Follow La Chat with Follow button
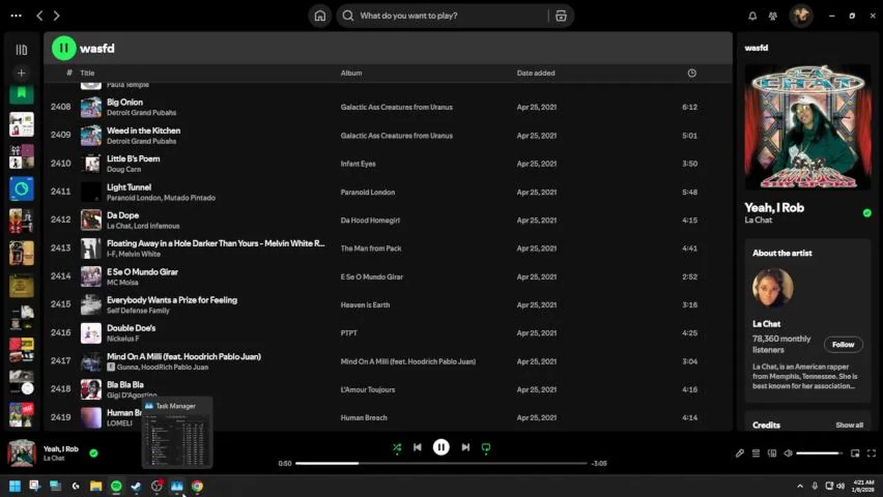Screen dimensions: 883x497 coord(843,344)
